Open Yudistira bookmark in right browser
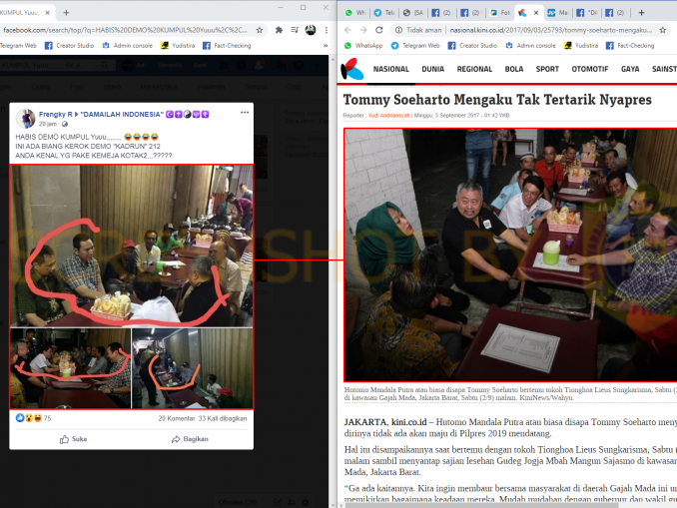 pos(581,45)
